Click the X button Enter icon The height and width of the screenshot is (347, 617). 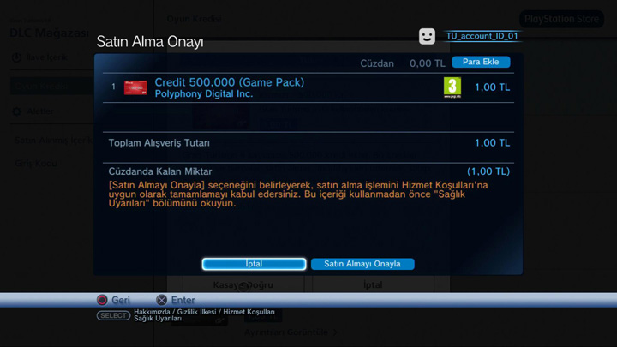click(x=161, y=300)
